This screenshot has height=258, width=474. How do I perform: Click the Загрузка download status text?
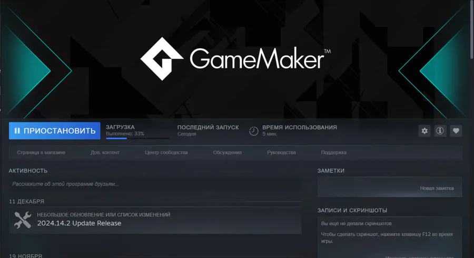pyautogui.click(x=120, y=127)
